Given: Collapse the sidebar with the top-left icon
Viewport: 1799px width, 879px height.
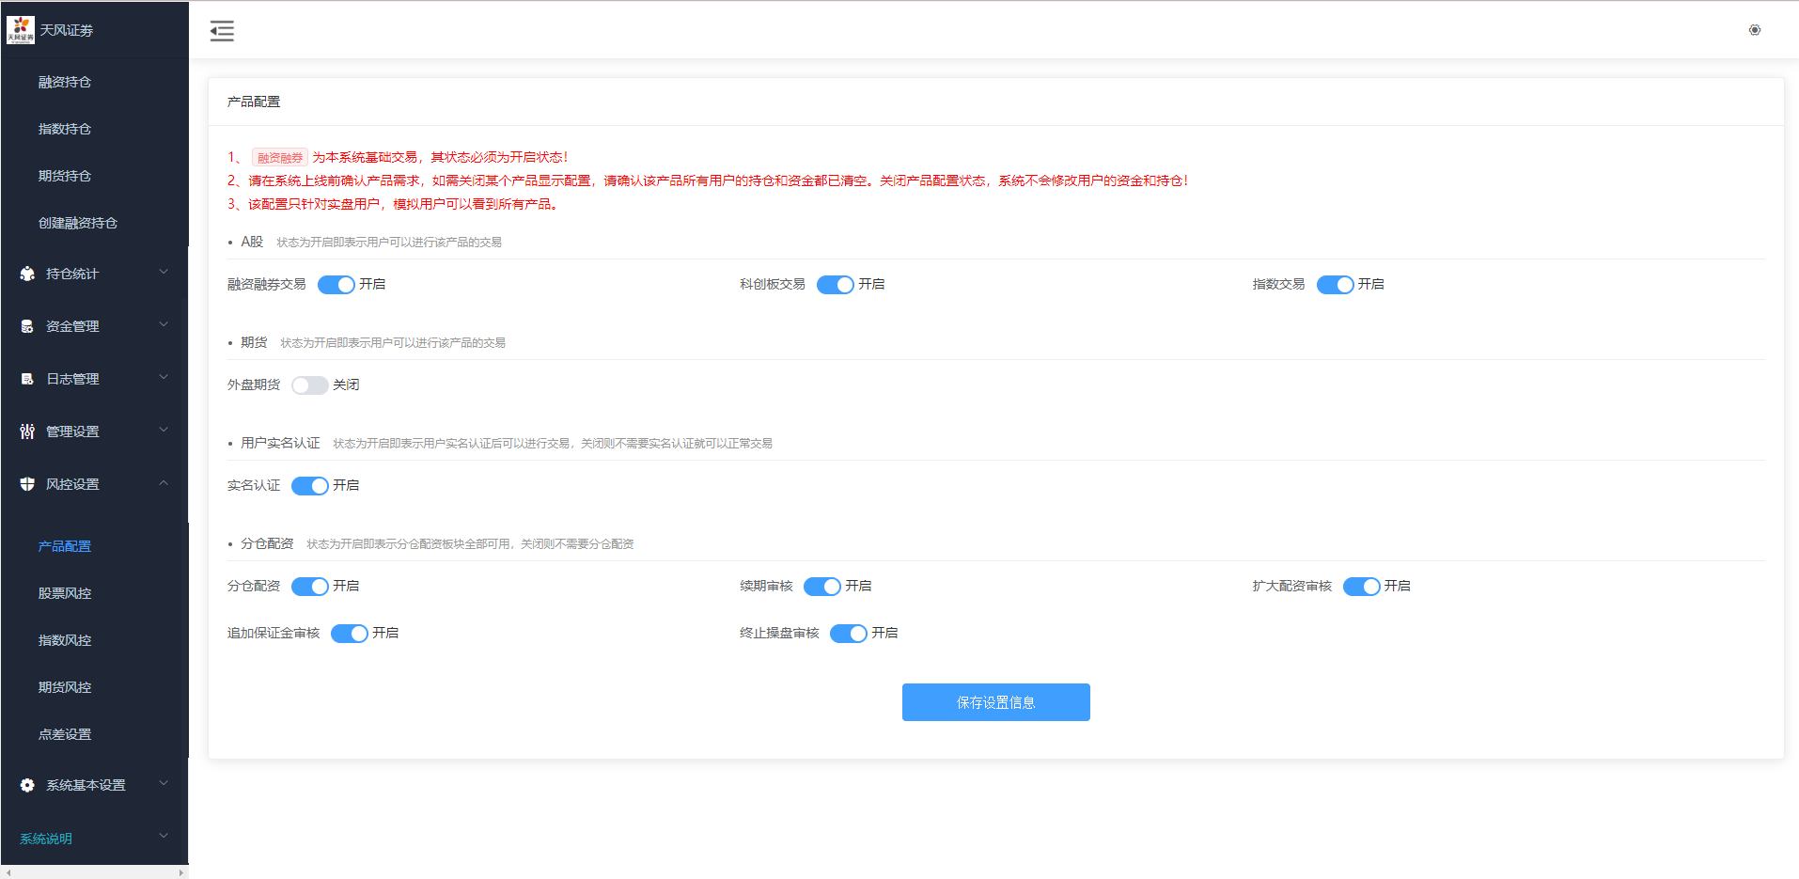Looking at the screenshot, I should 222,30.
